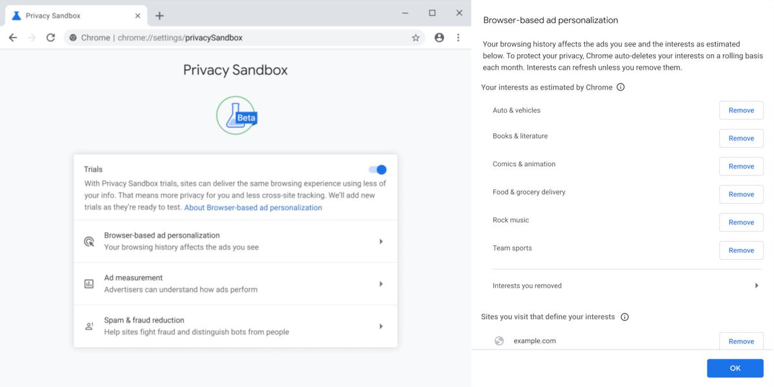774x387 pixels.
Task: Open About Browser-based ad personalization link
Action: point(253,208)
